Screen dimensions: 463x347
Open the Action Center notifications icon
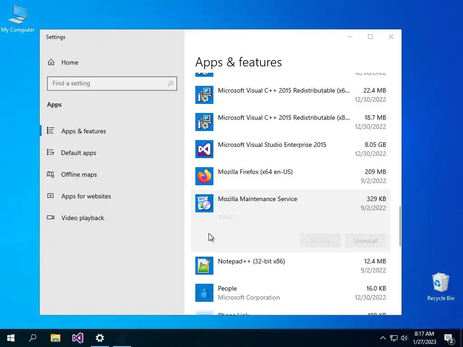[x=449, y=338]
